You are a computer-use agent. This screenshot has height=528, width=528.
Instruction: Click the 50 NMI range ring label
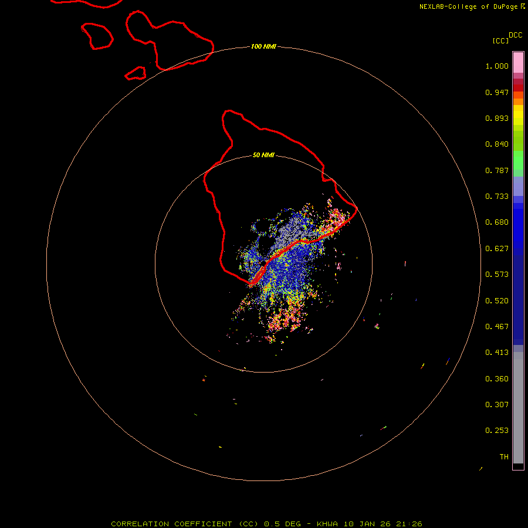coord(263,155)
